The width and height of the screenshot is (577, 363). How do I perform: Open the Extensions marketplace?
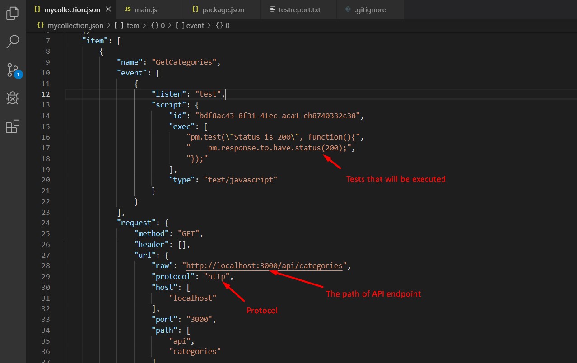tap(12, 126)
